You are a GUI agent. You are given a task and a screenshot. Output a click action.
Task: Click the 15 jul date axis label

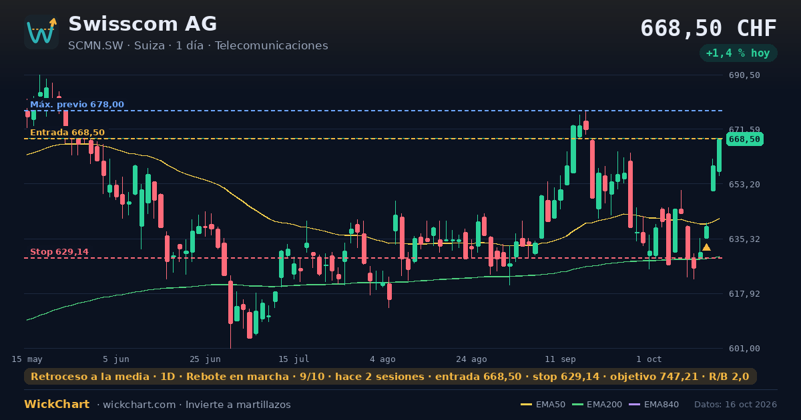tap(294, 359)
